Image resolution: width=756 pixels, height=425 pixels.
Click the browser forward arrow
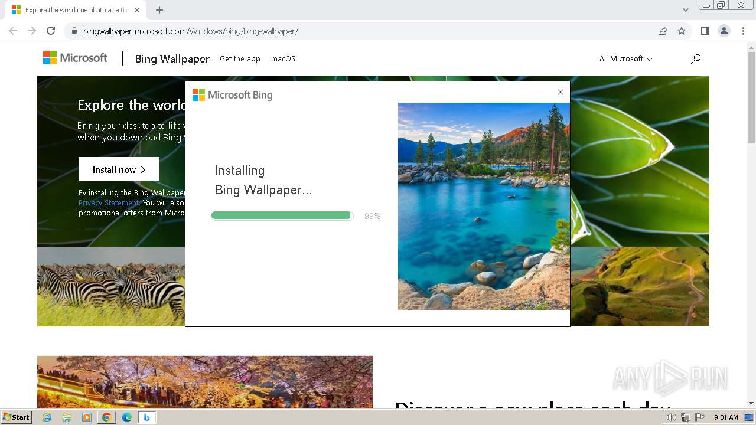(x=32, y=31)
